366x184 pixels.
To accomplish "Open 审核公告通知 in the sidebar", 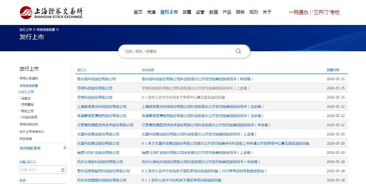I will (x=29, y=78).
